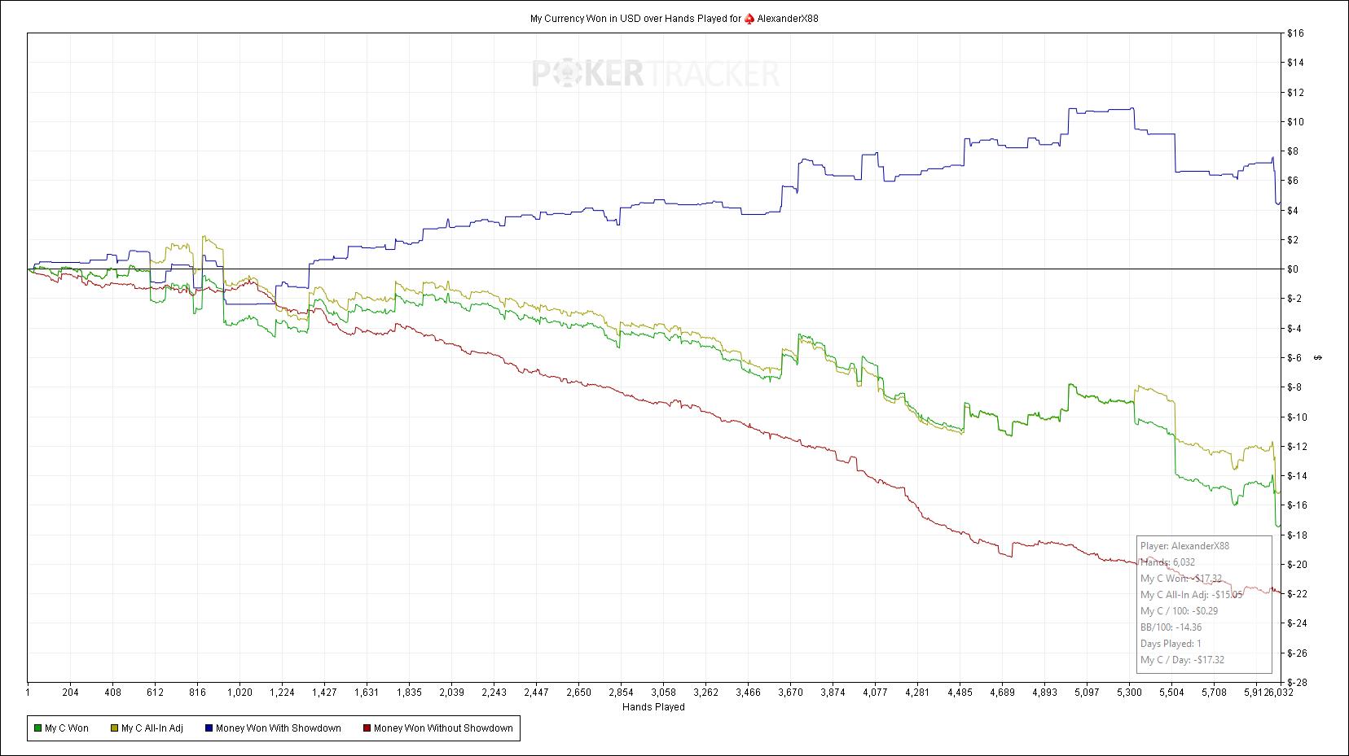Click the olive My C All-In Adj swatch
This screenshot has width=1349, height=756.
point(114,728)
